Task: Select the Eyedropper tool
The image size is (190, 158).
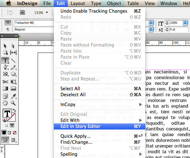Action: (x=13, y=96)
